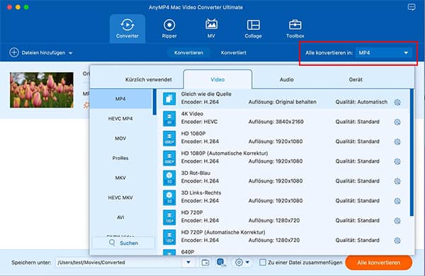
Task: Switch to the Gerät tab
Action: coord(356,79)
